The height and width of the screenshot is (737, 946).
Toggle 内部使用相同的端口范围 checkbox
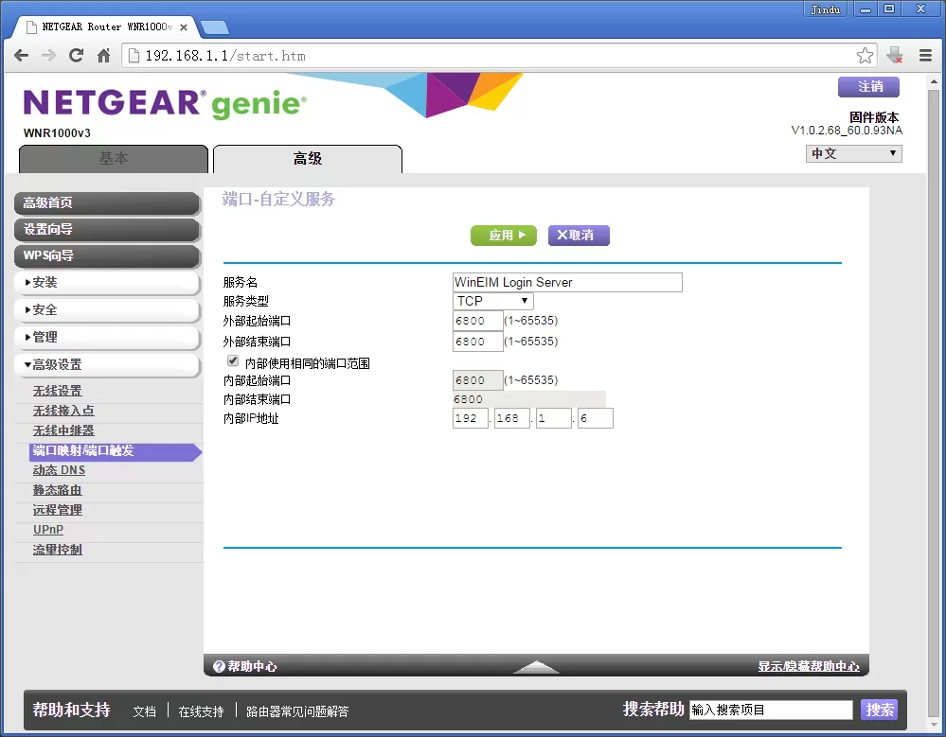(x=233, y=361)
